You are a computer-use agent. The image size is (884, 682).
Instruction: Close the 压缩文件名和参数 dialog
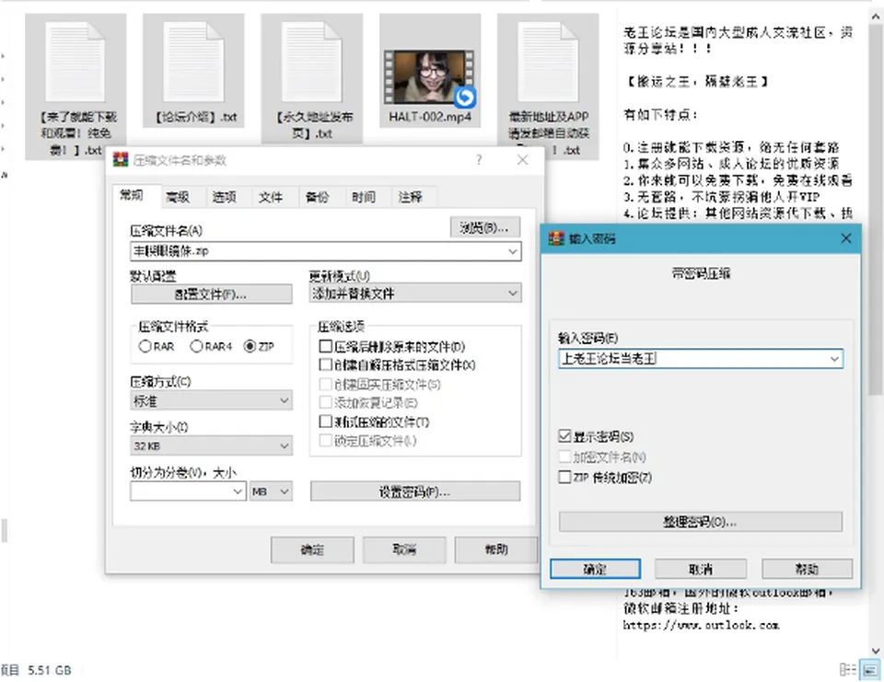[523, 160]
